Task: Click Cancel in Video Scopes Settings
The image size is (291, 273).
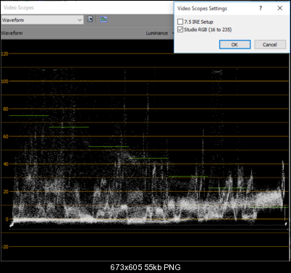Action: coord(270,45)
